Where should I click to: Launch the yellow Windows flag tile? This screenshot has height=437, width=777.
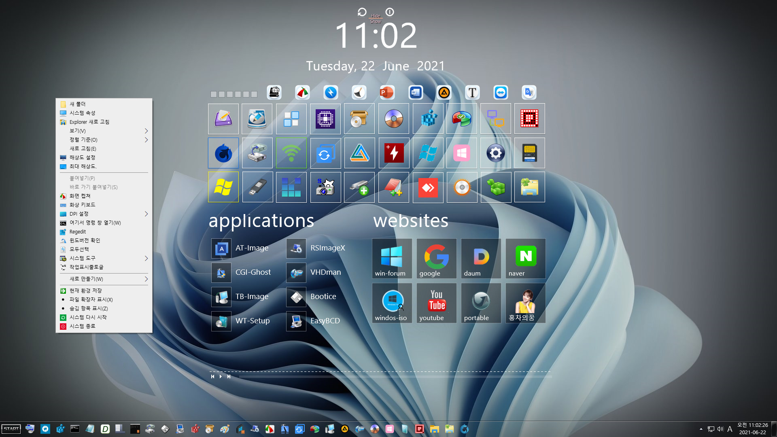(x=223, y=187)
